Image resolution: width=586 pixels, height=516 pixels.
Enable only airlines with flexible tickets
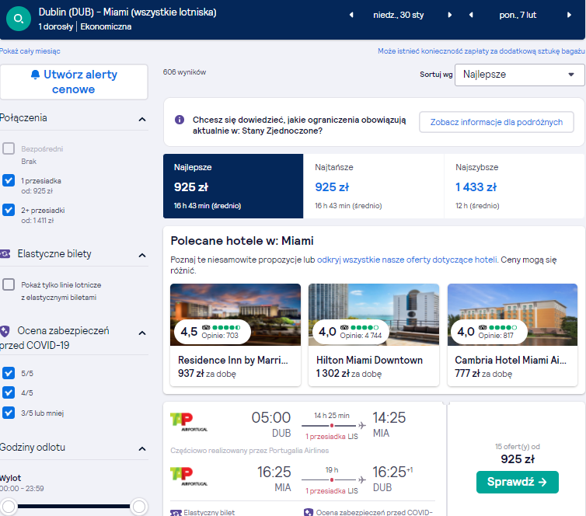point(9,284)
